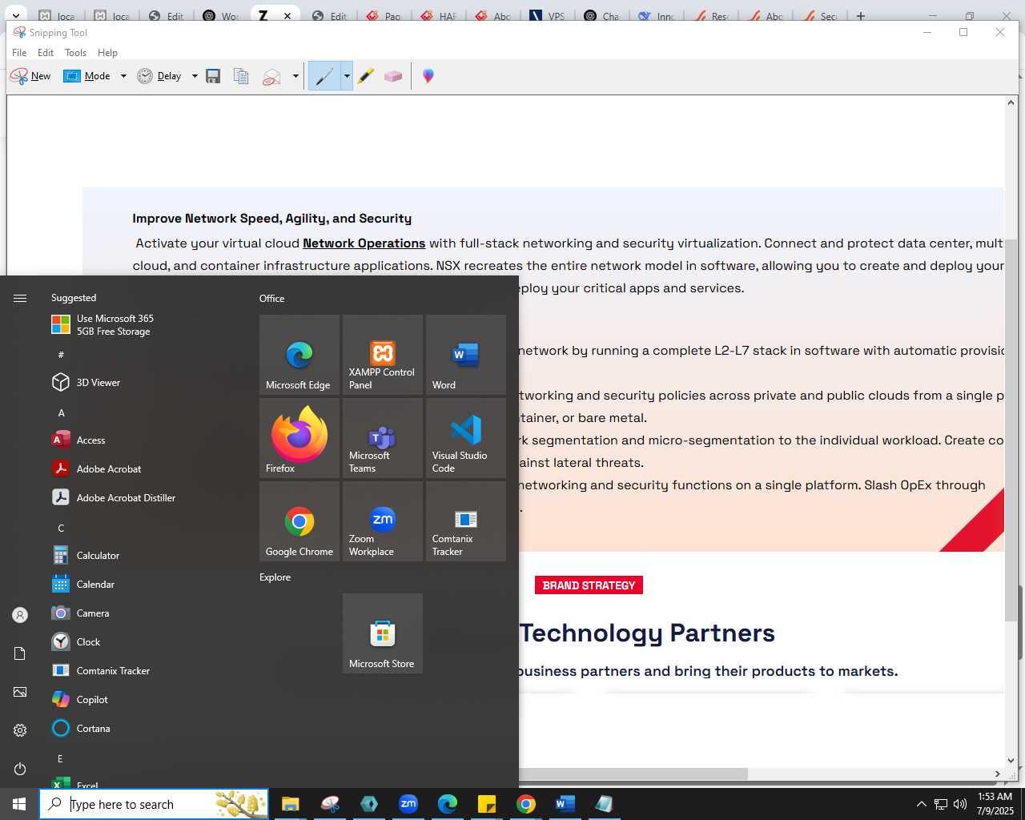1025x820 pixels.
Task: Start a New snip in Snipping Tool
Action: [x=30, y=76]
